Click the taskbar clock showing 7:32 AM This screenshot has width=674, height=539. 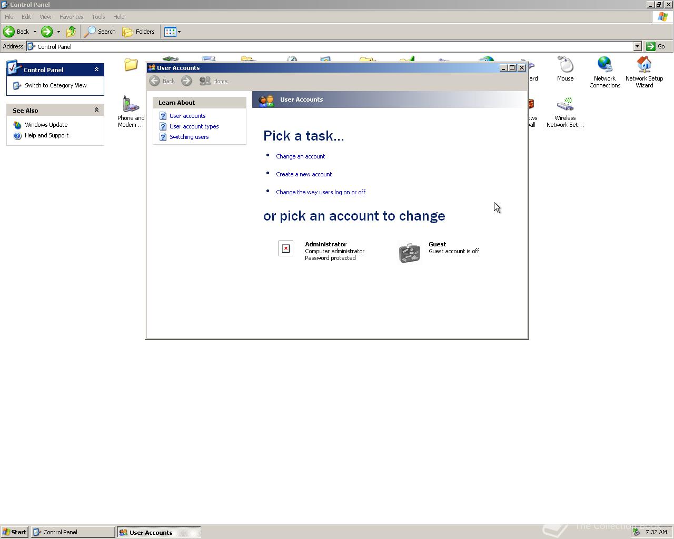pos(656,532)
